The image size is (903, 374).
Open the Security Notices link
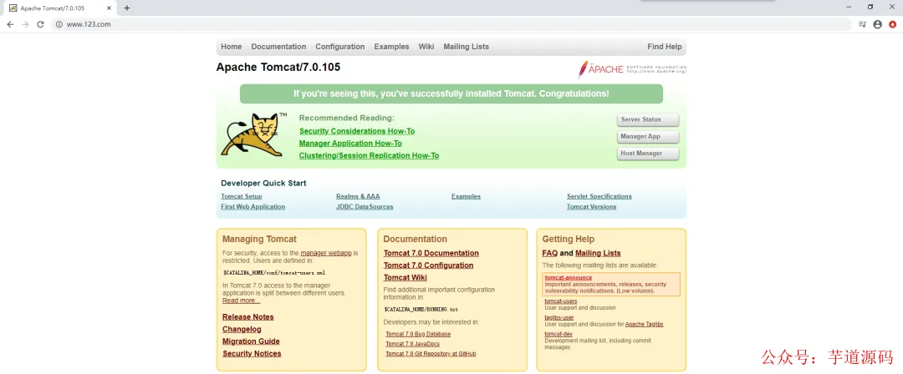(252, 353)
